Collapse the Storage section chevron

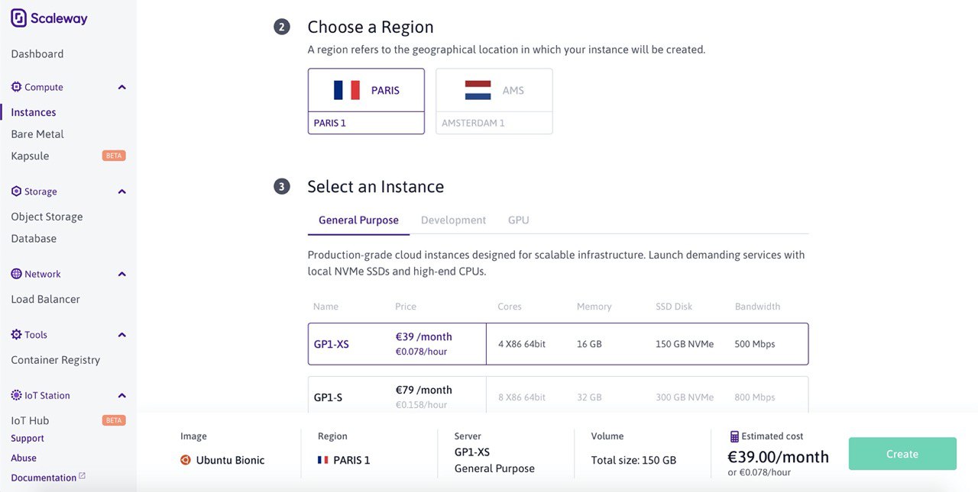point(121,191)
